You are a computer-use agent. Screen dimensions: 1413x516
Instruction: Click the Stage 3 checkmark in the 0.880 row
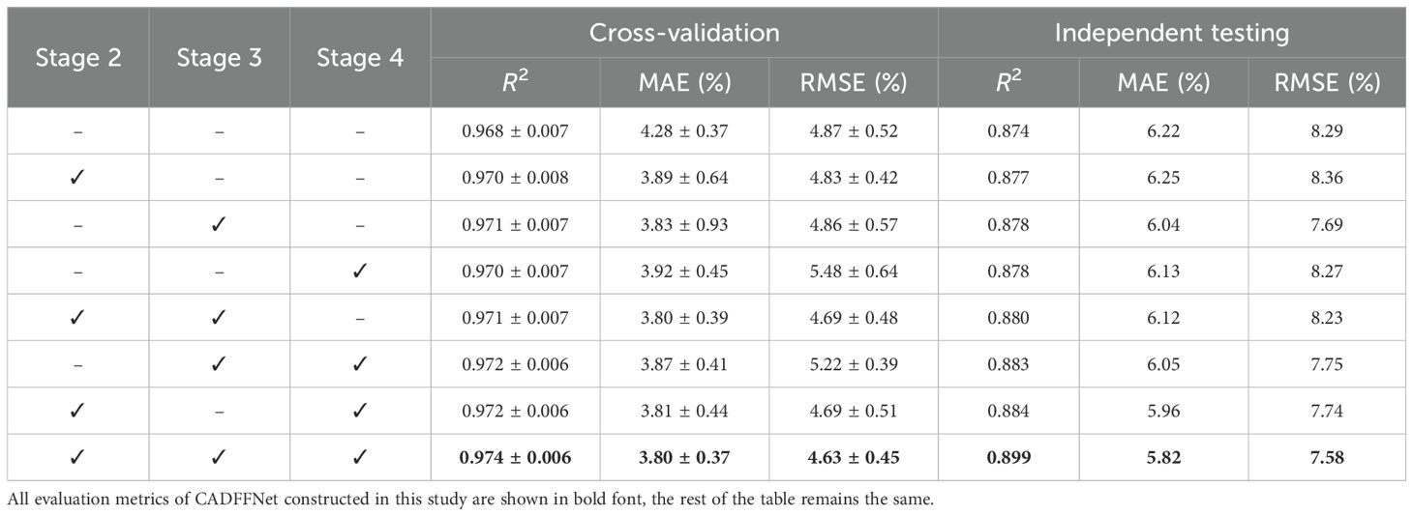click(x=220, y=318)
